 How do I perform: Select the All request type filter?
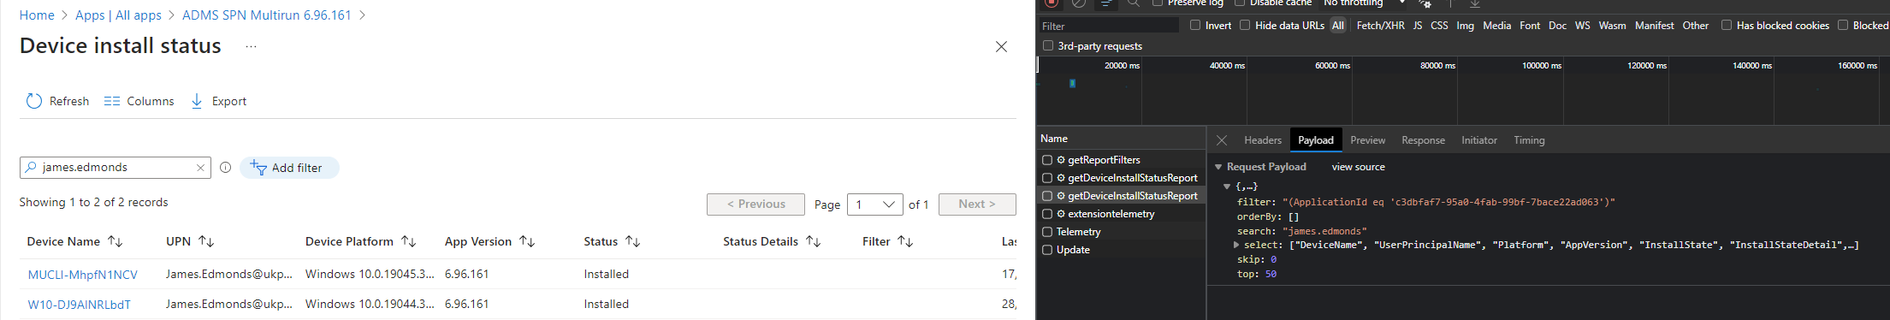point(1338,26)
